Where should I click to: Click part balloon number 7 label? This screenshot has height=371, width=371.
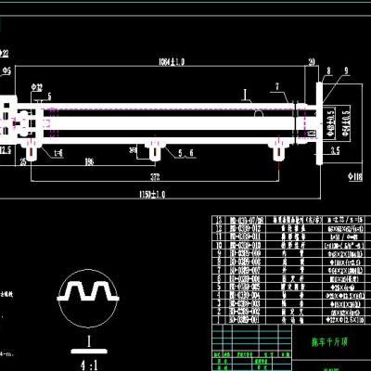[277, 86]
